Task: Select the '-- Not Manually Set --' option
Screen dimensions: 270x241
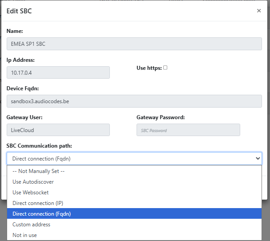Action: [39, 171]
